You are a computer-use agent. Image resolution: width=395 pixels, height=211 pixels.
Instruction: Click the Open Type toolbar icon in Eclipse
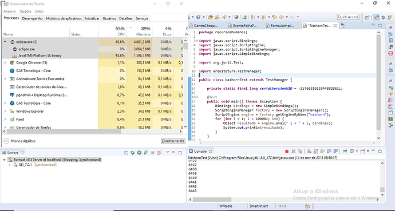(x=210, y=17)
